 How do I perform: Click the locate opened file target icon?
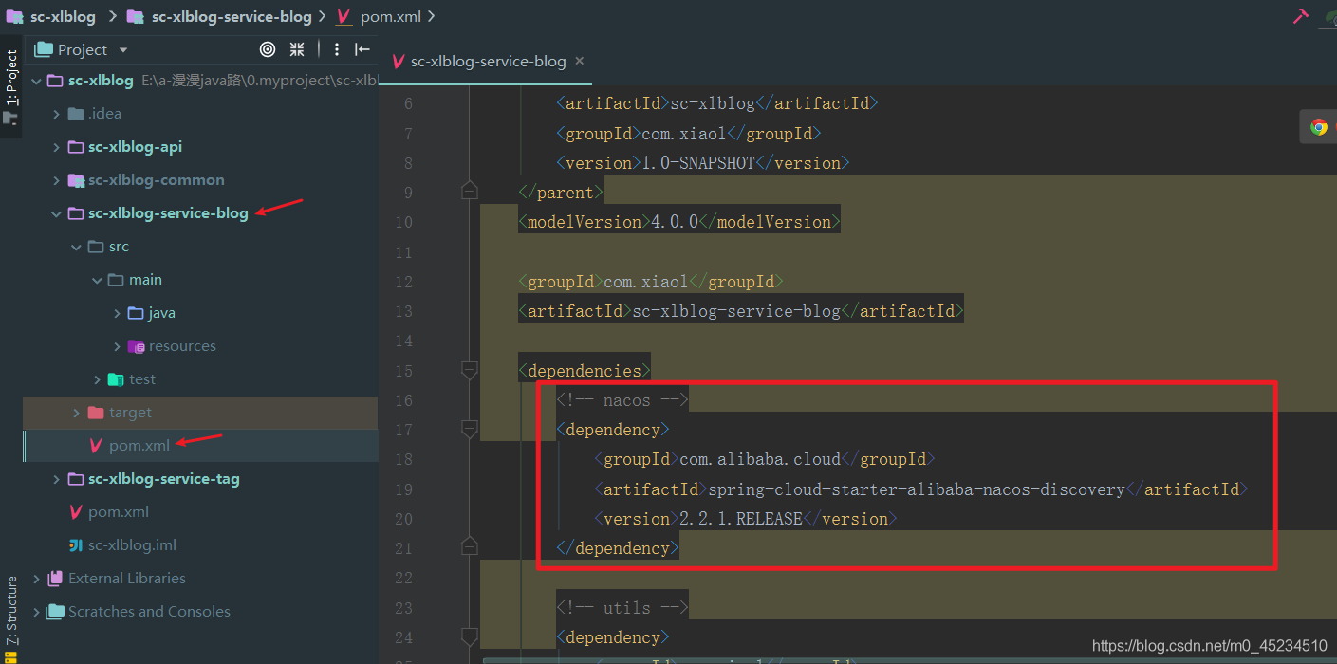point(268,49)
